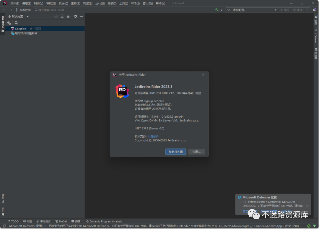319x229 pixels.
Task: Open the 数据库 database tool window
Action: coord(316,54)
